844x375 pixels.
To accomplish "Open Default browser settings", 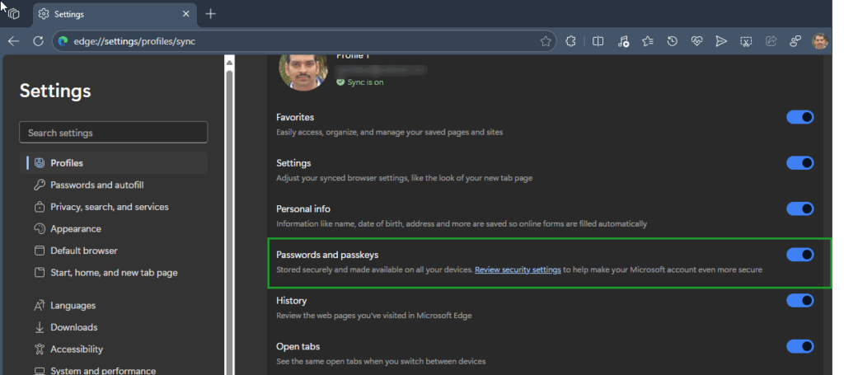I will (x=84, y=251).
